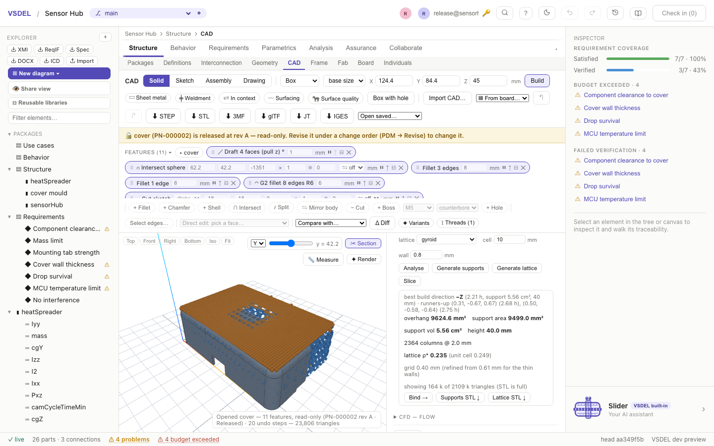714x446 pixels.
Task: Open the Box shape dropdown
Action: pyautogui.click(x=300, y=81)
